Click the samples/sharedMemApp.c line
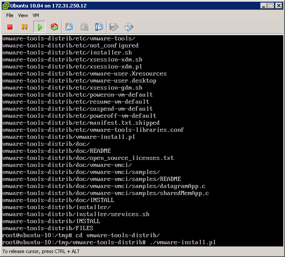The height and width of the screenshot is (257, 285). [x=106, y=193]
